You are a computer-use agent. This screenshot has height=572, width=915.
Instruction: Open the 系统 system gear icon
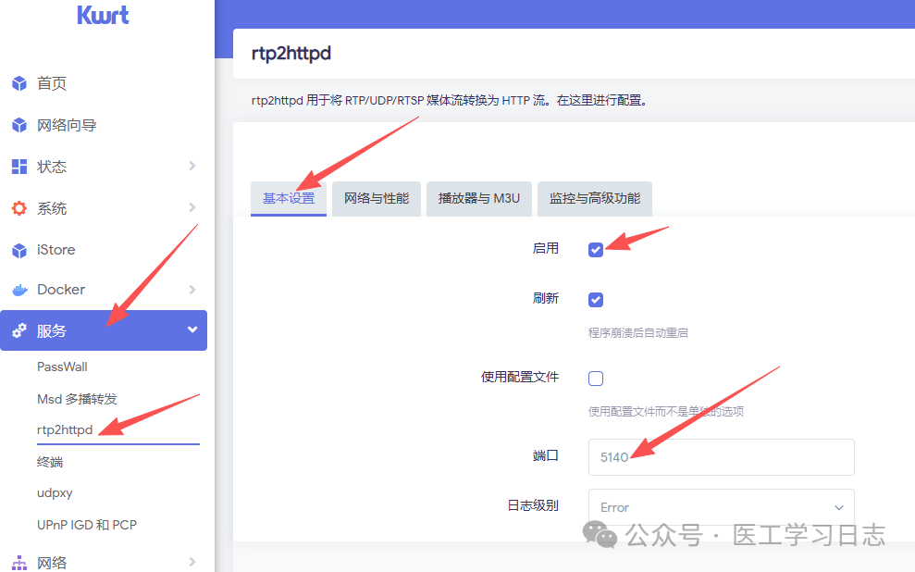(20, 207)
